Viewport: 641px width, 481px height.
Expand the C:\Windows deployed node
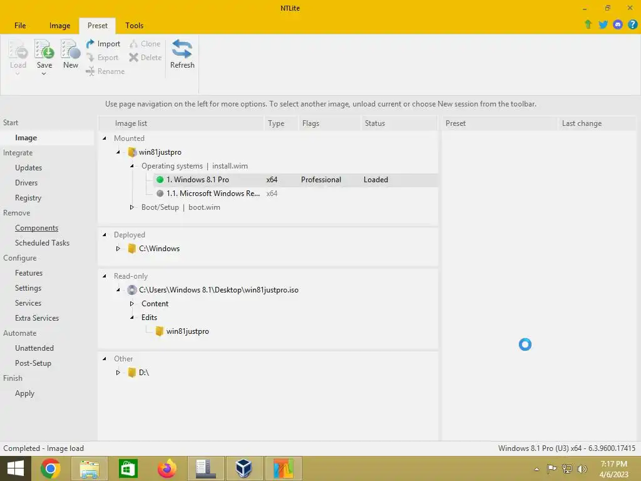pos(118,249)
